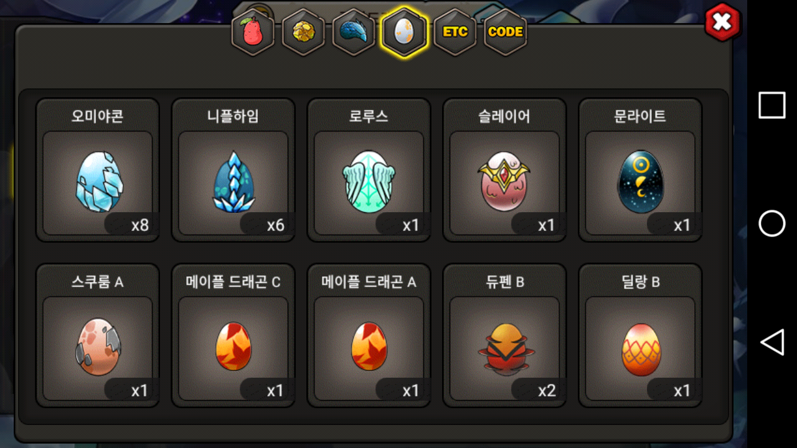Tap Android back navigation triangle
The width and height of the screenshot is (797, 448).
pyautogui.click(x=772, y=342)
